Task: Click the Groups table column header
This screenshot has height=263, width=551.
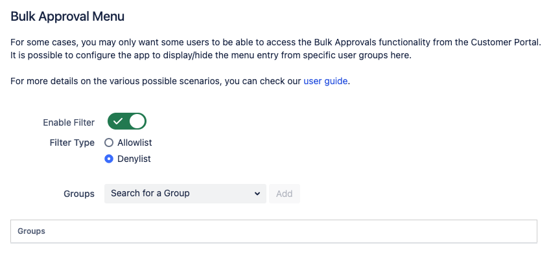Action: click(x=31, y=231)
